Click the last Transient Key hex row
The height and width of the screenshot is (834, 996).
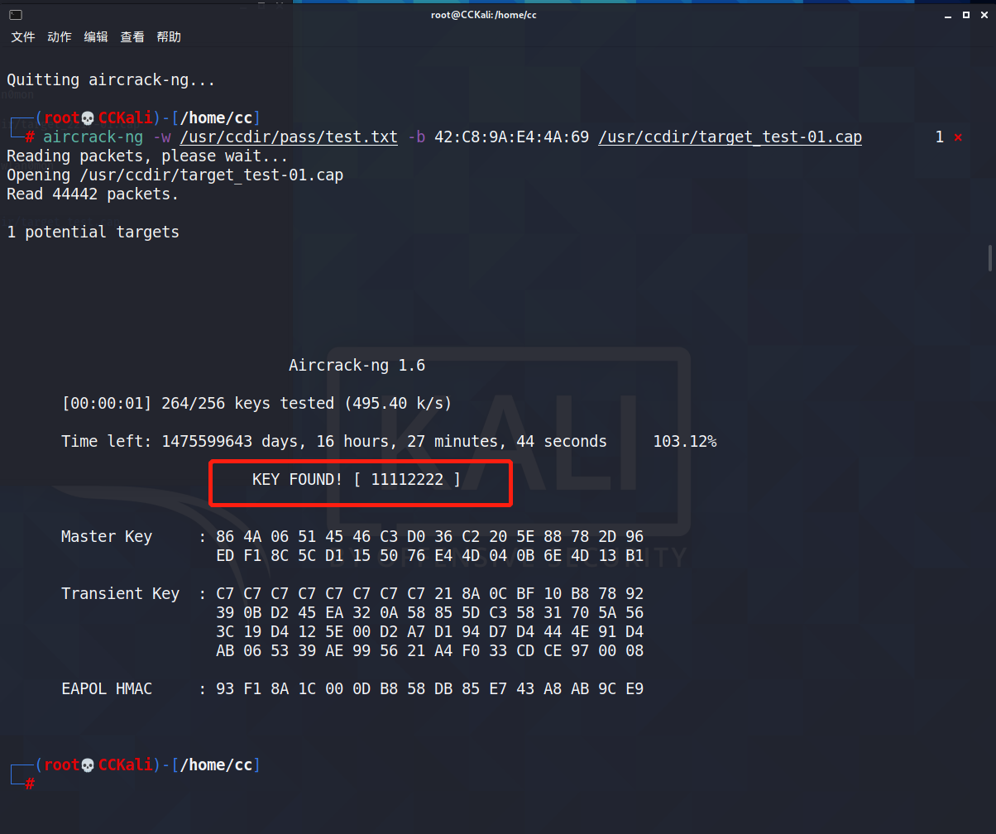tap(429, 651)
